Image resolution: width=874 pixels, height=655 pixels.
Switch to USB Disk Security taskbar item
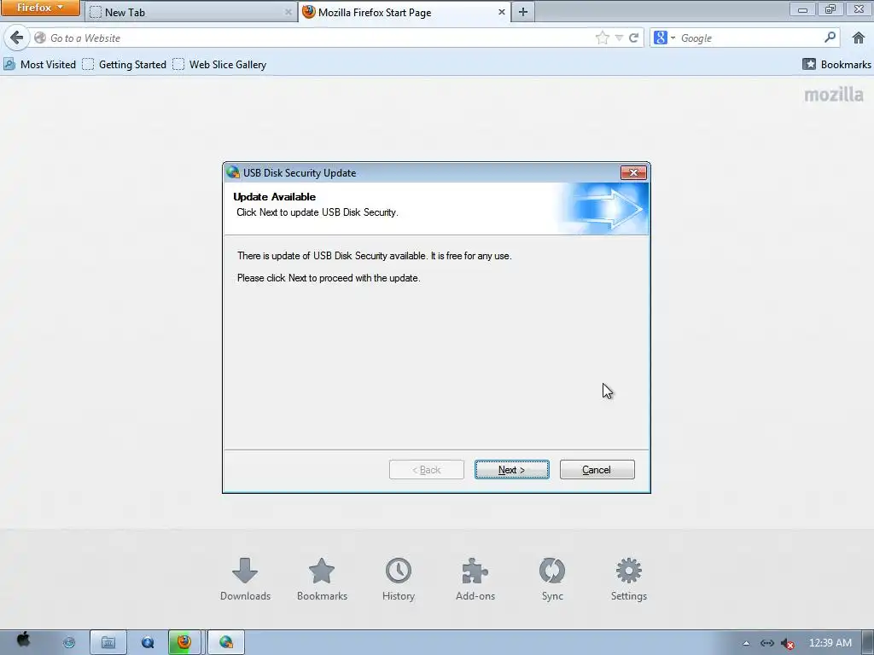click(226, 642)
